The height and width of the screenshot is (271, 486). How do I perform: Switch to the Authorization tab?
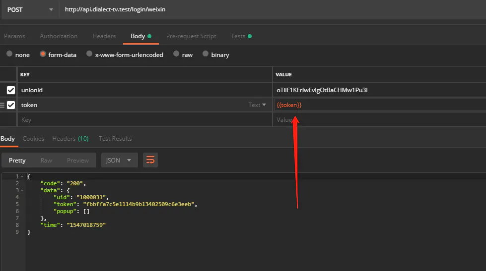(59, 36)
